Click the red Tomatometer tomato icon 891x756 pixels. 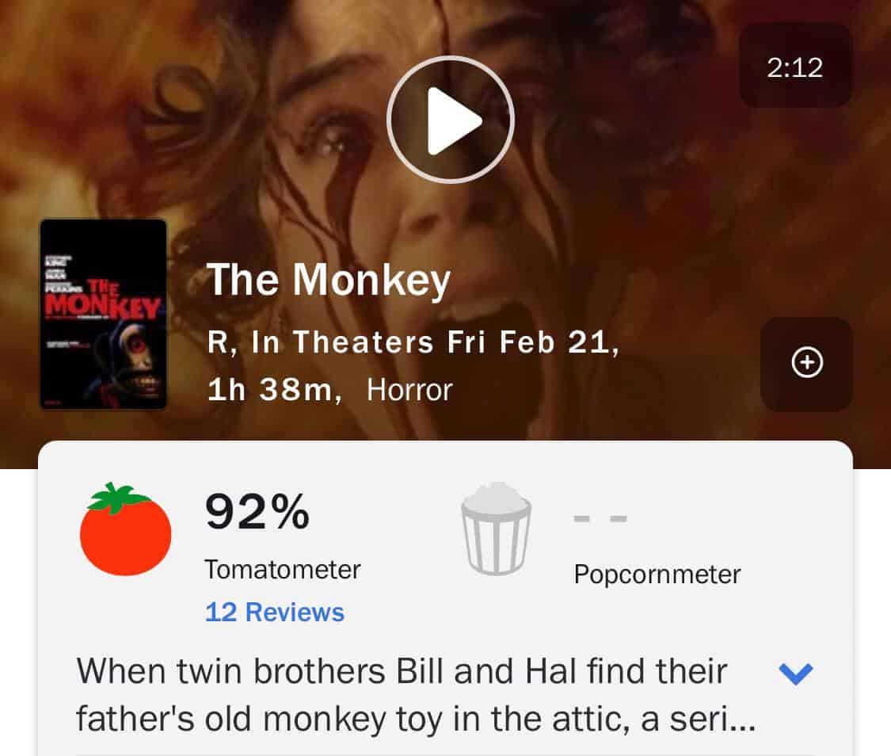[x=126, y=529]
